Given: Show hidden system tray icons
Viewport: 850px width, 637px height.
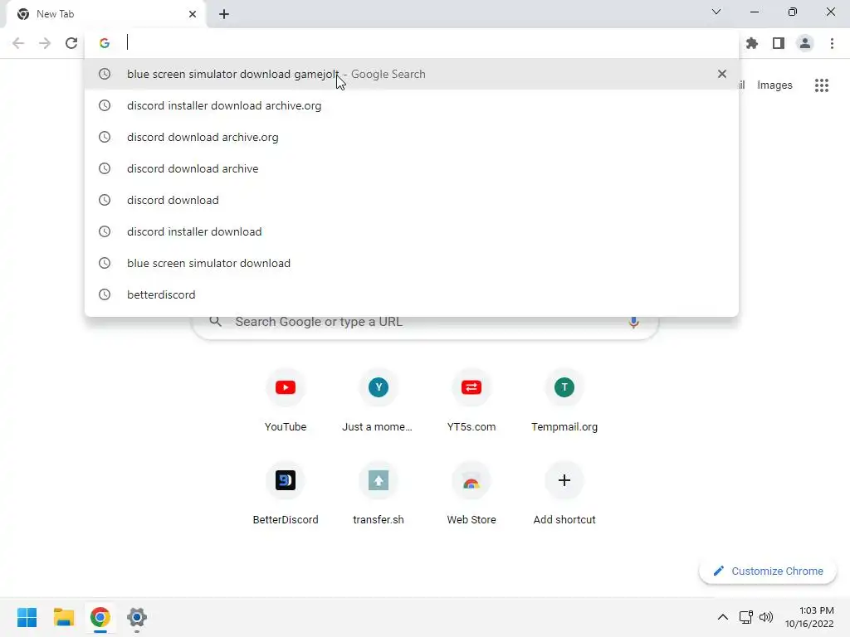Looking at the screenshot, I should [x=723, y=617].
